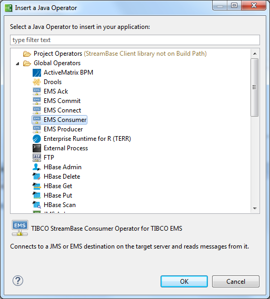Click the HBase Delete icon
The image size is (270, 299).
37,177
